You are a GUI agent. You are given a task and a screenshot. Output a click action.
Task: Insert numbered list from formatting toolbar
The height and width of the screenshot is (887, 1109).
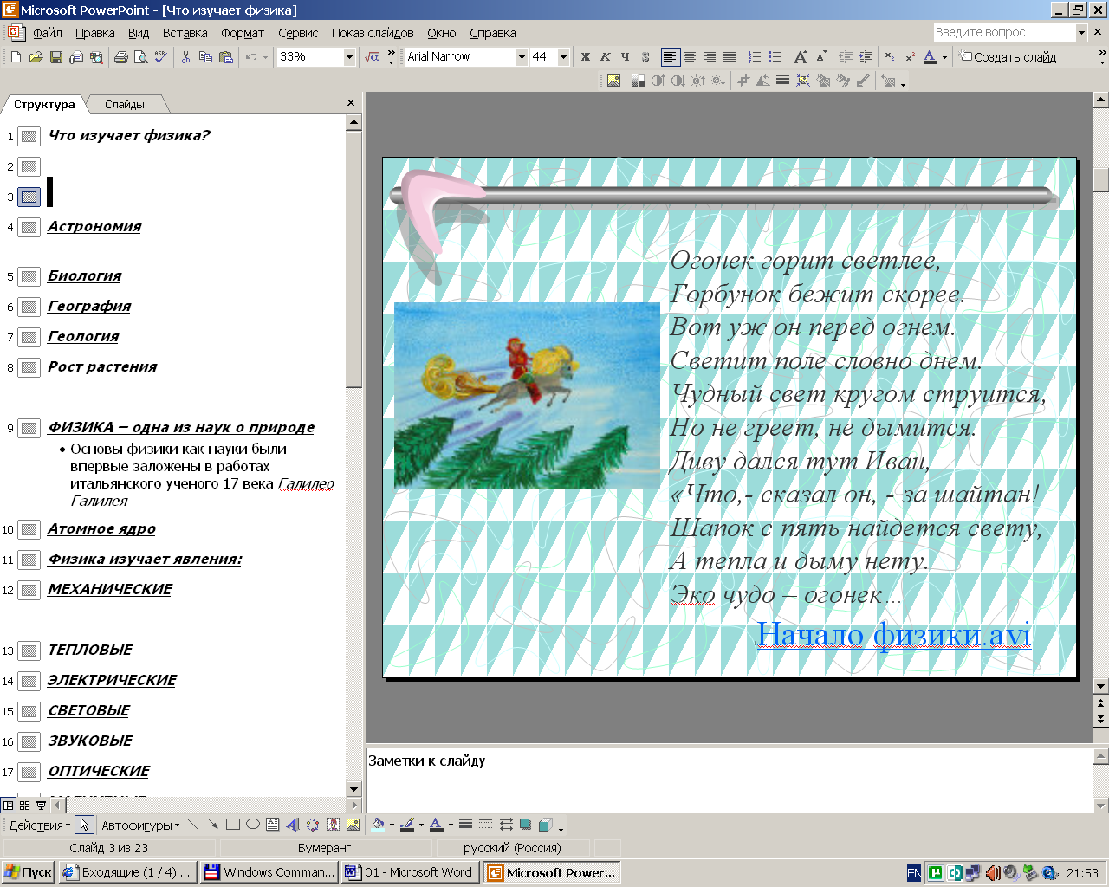755,57
